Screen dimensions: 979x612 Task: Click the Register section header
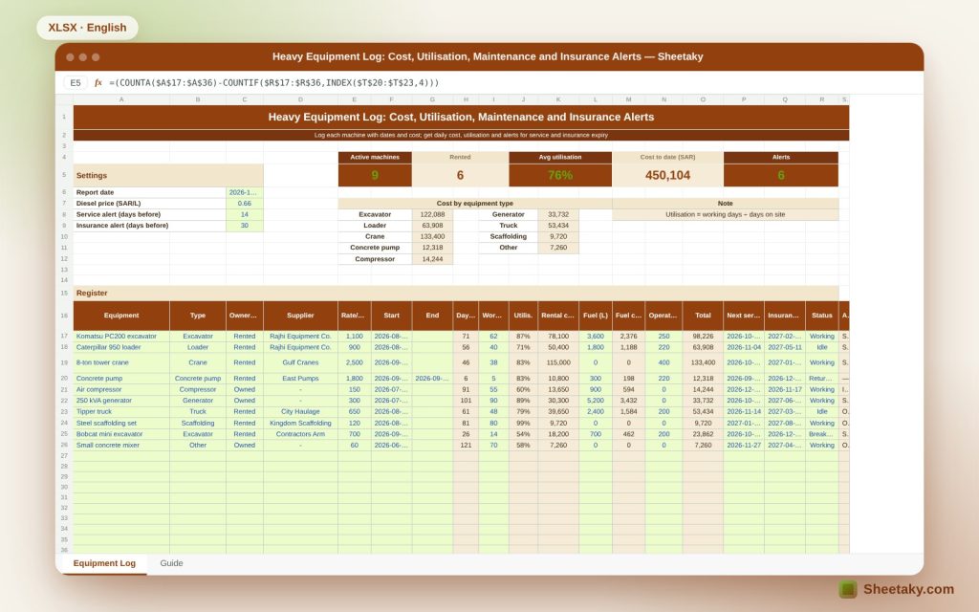coord(456,293)
